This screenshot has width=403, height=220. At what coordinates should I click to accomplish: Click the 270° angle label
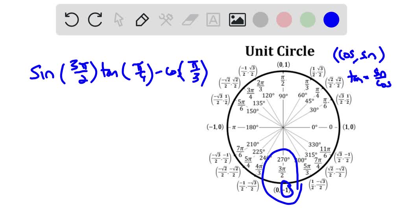coord(283,159)
